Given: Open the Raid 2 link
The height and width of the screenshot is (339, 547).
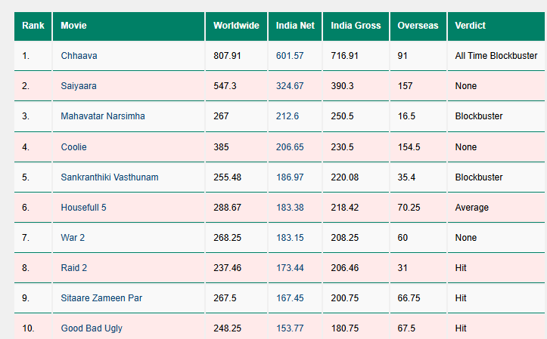Looking at the screenshot, I should pos(74,268).
